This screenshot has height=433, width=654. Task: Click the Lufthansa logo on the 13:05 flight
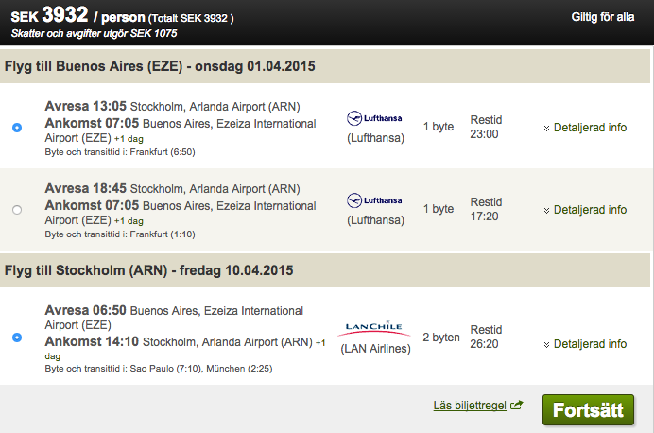tap(374, 118)
